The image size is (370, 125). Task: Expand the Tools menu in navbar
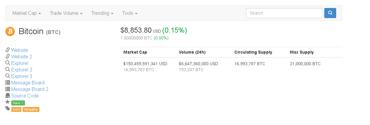[x=130, y=13]
